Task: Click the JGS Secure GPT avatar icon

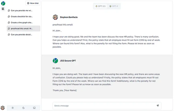Action: point(55,61)
